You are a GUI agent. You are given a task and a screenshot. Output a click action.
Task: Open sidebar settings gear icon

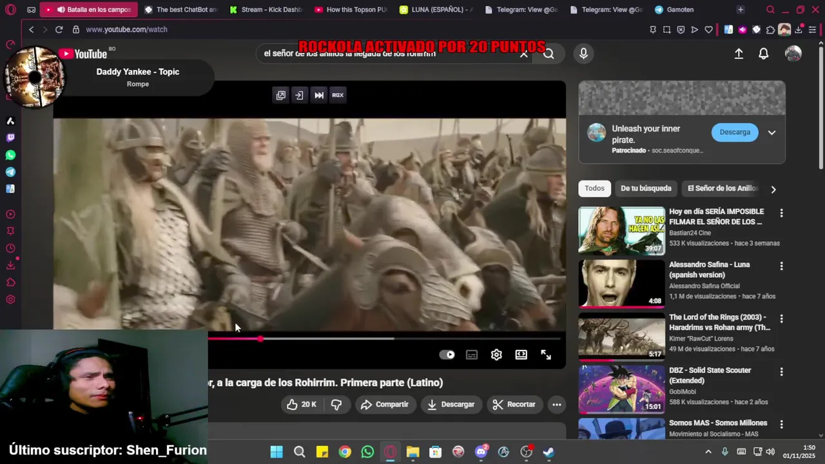point(10,299)
